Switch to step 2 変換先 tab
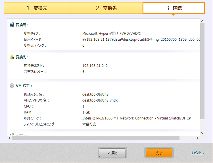 (x=106, y=8)
